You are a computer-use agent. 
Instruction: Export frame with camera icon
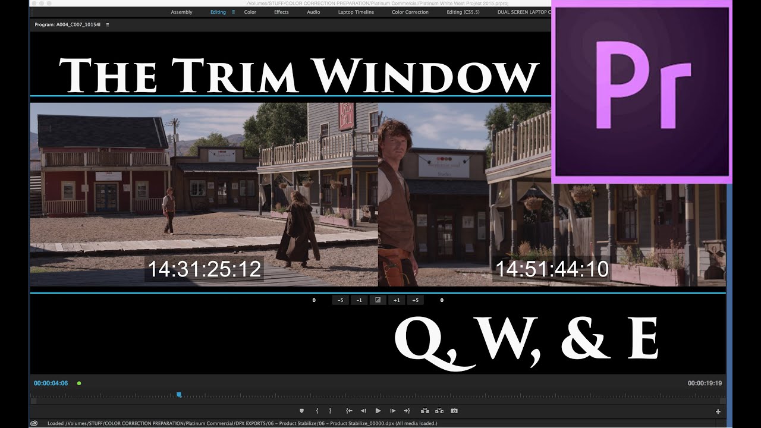point(454,411)
